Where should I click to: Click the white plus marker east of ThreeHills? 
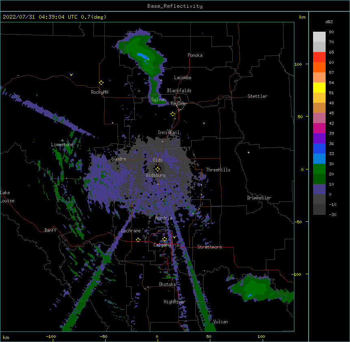(x=248, y=152)
